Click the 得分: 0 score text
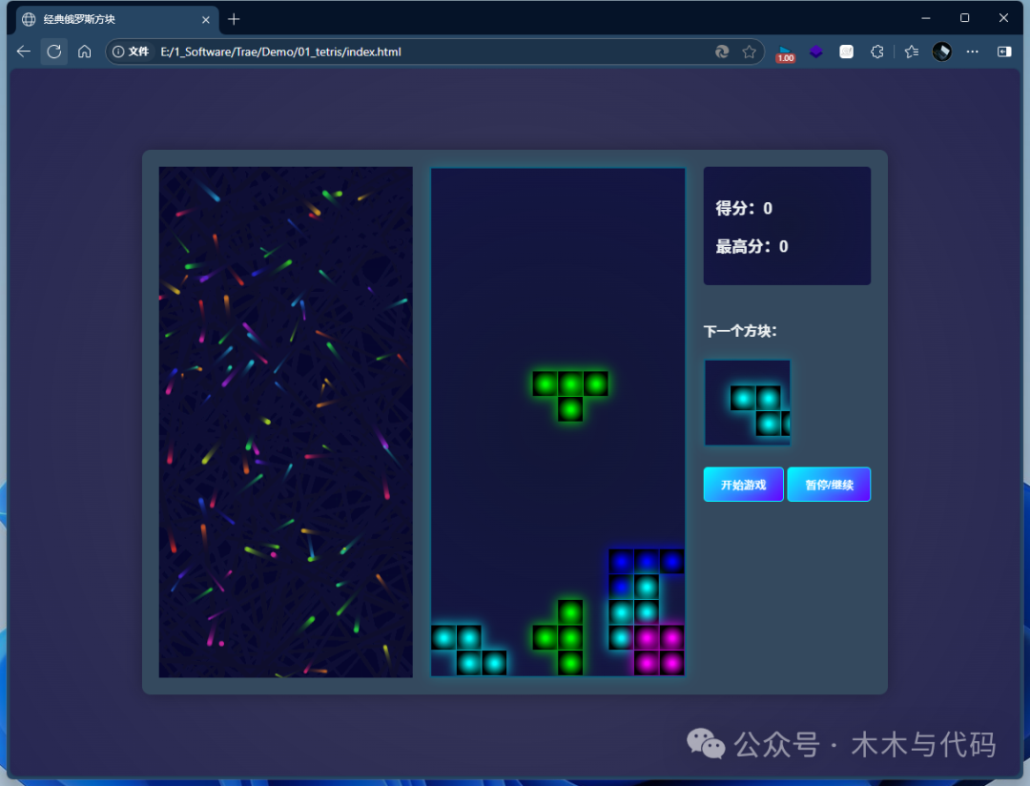The height and width of the screenshot is (786, 1030). (744, 208)
